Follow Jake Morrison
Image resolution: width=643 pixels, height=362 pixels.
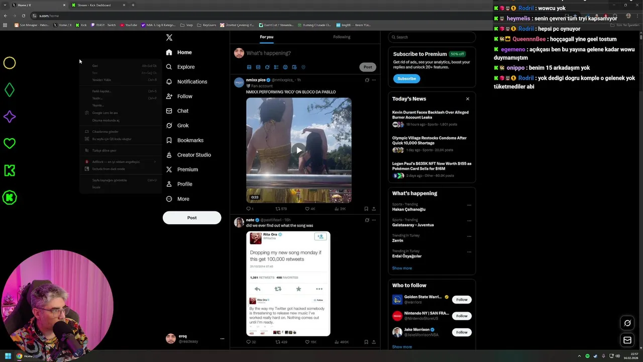462,332
